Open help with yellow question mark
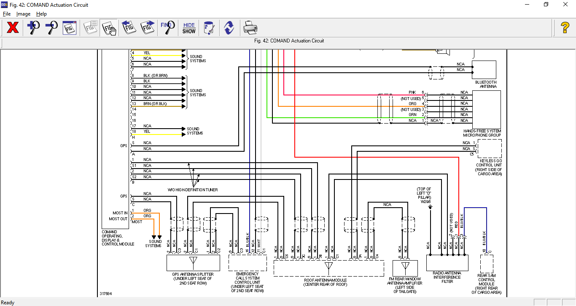 pyautogui.click(x=565, y=28)
